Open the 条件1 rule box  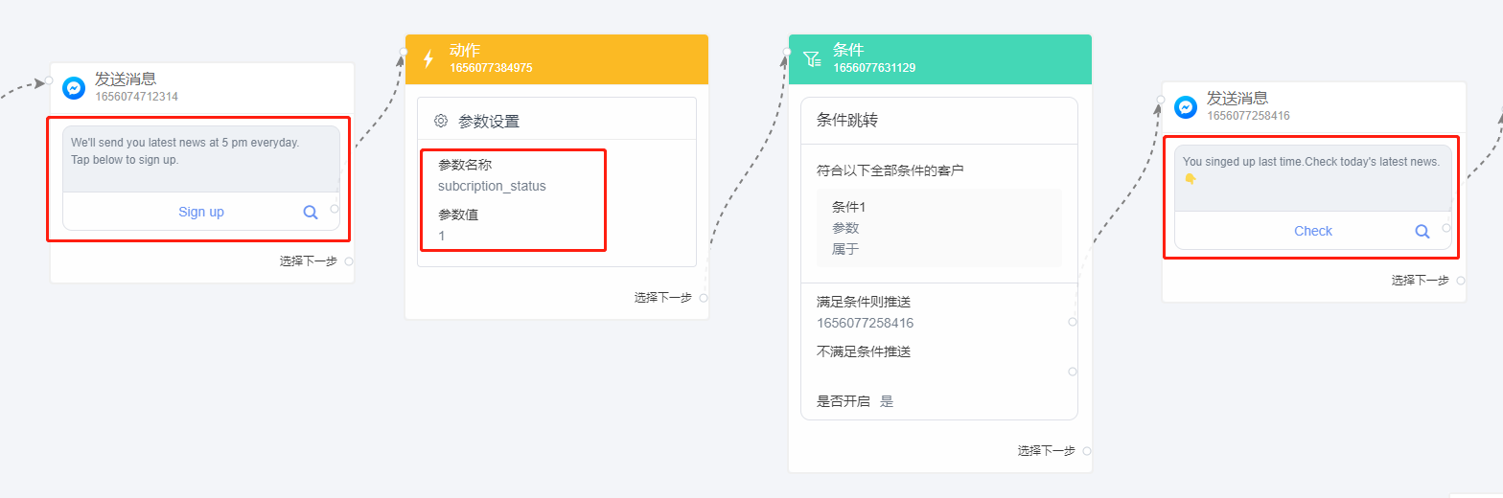coord(939,228)
